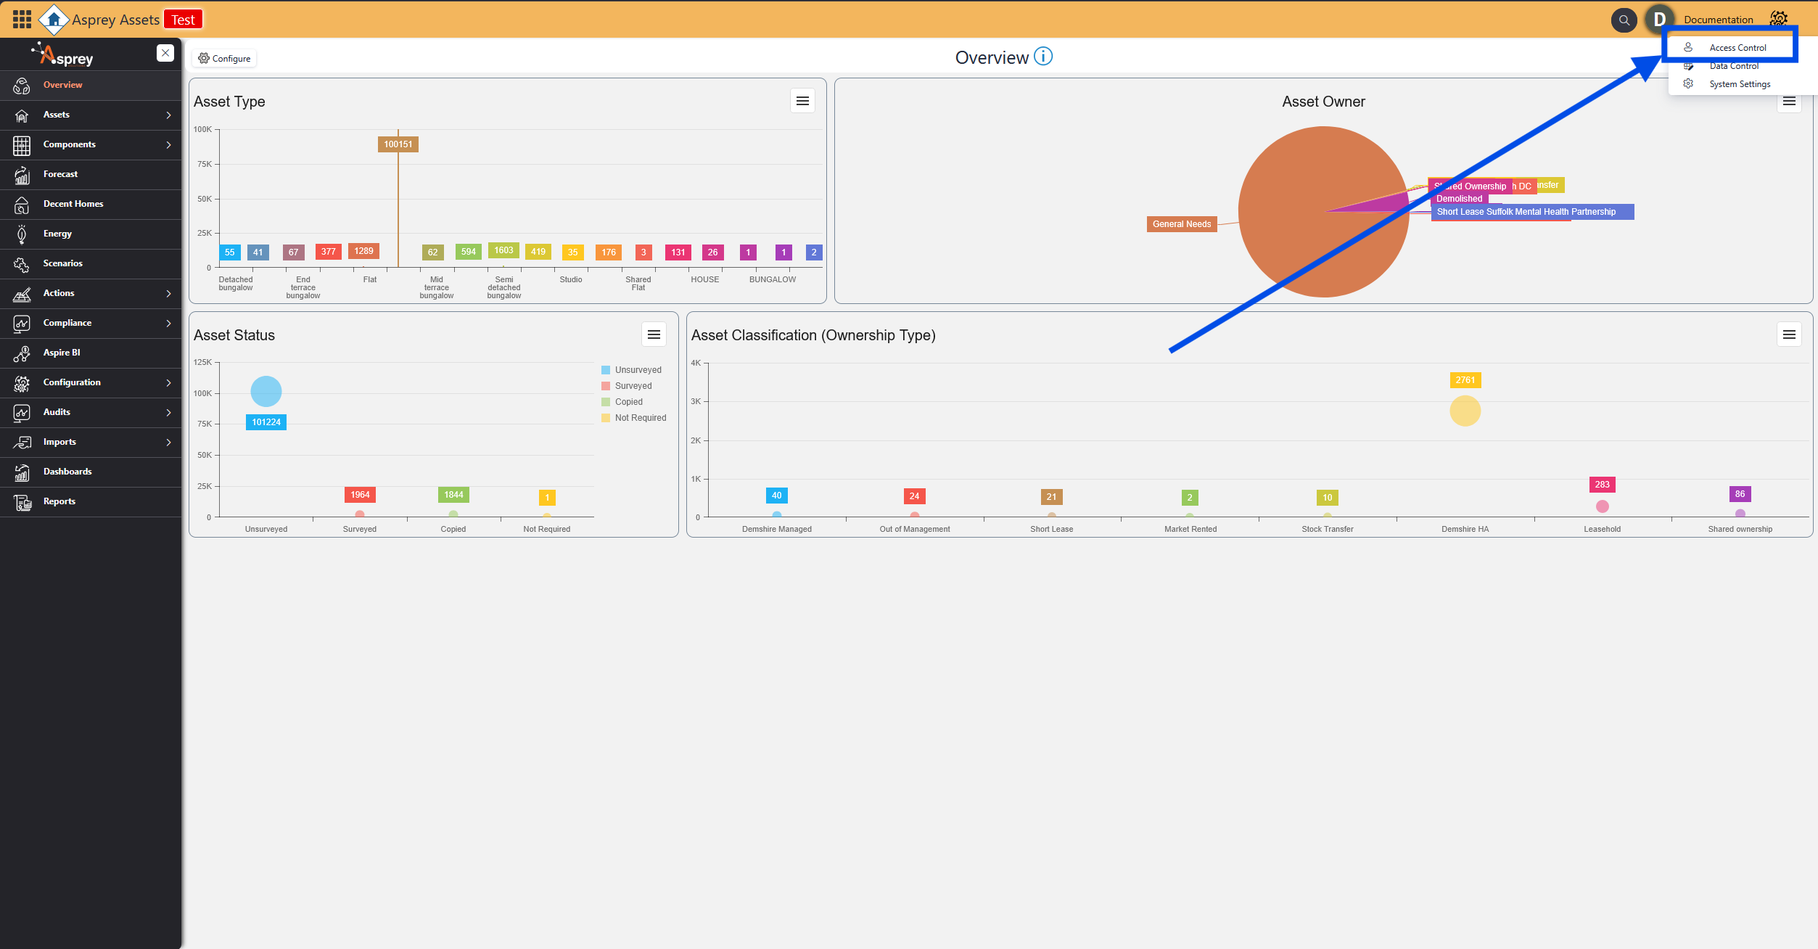Click the Overview info icon
The height and width of the screenshot is (949, 1818).
[1042, 57]
